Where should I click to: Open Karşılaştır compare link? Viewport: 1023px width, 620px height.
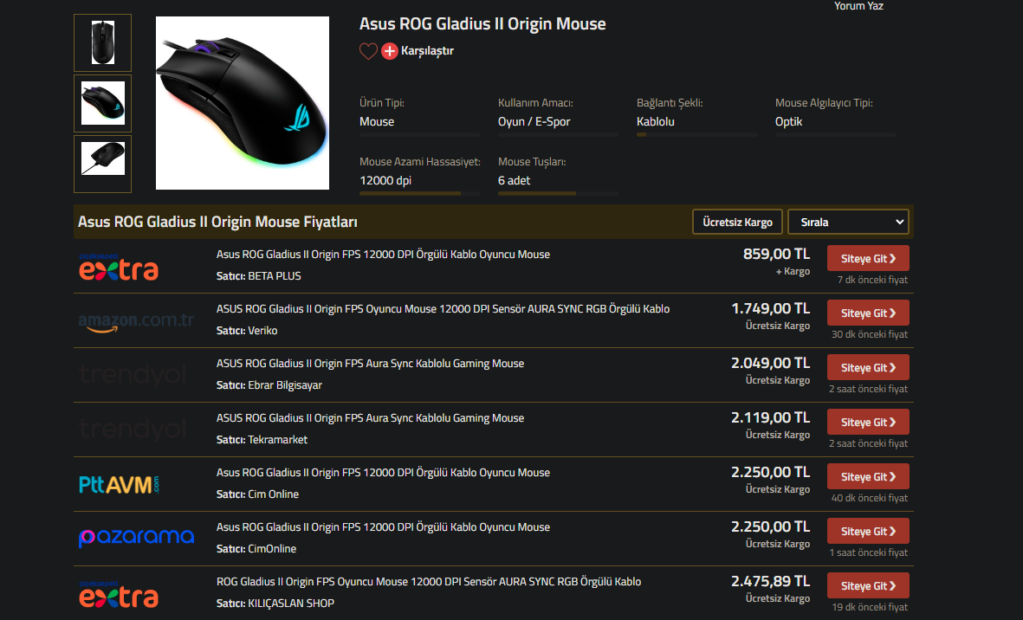(427, 51)
